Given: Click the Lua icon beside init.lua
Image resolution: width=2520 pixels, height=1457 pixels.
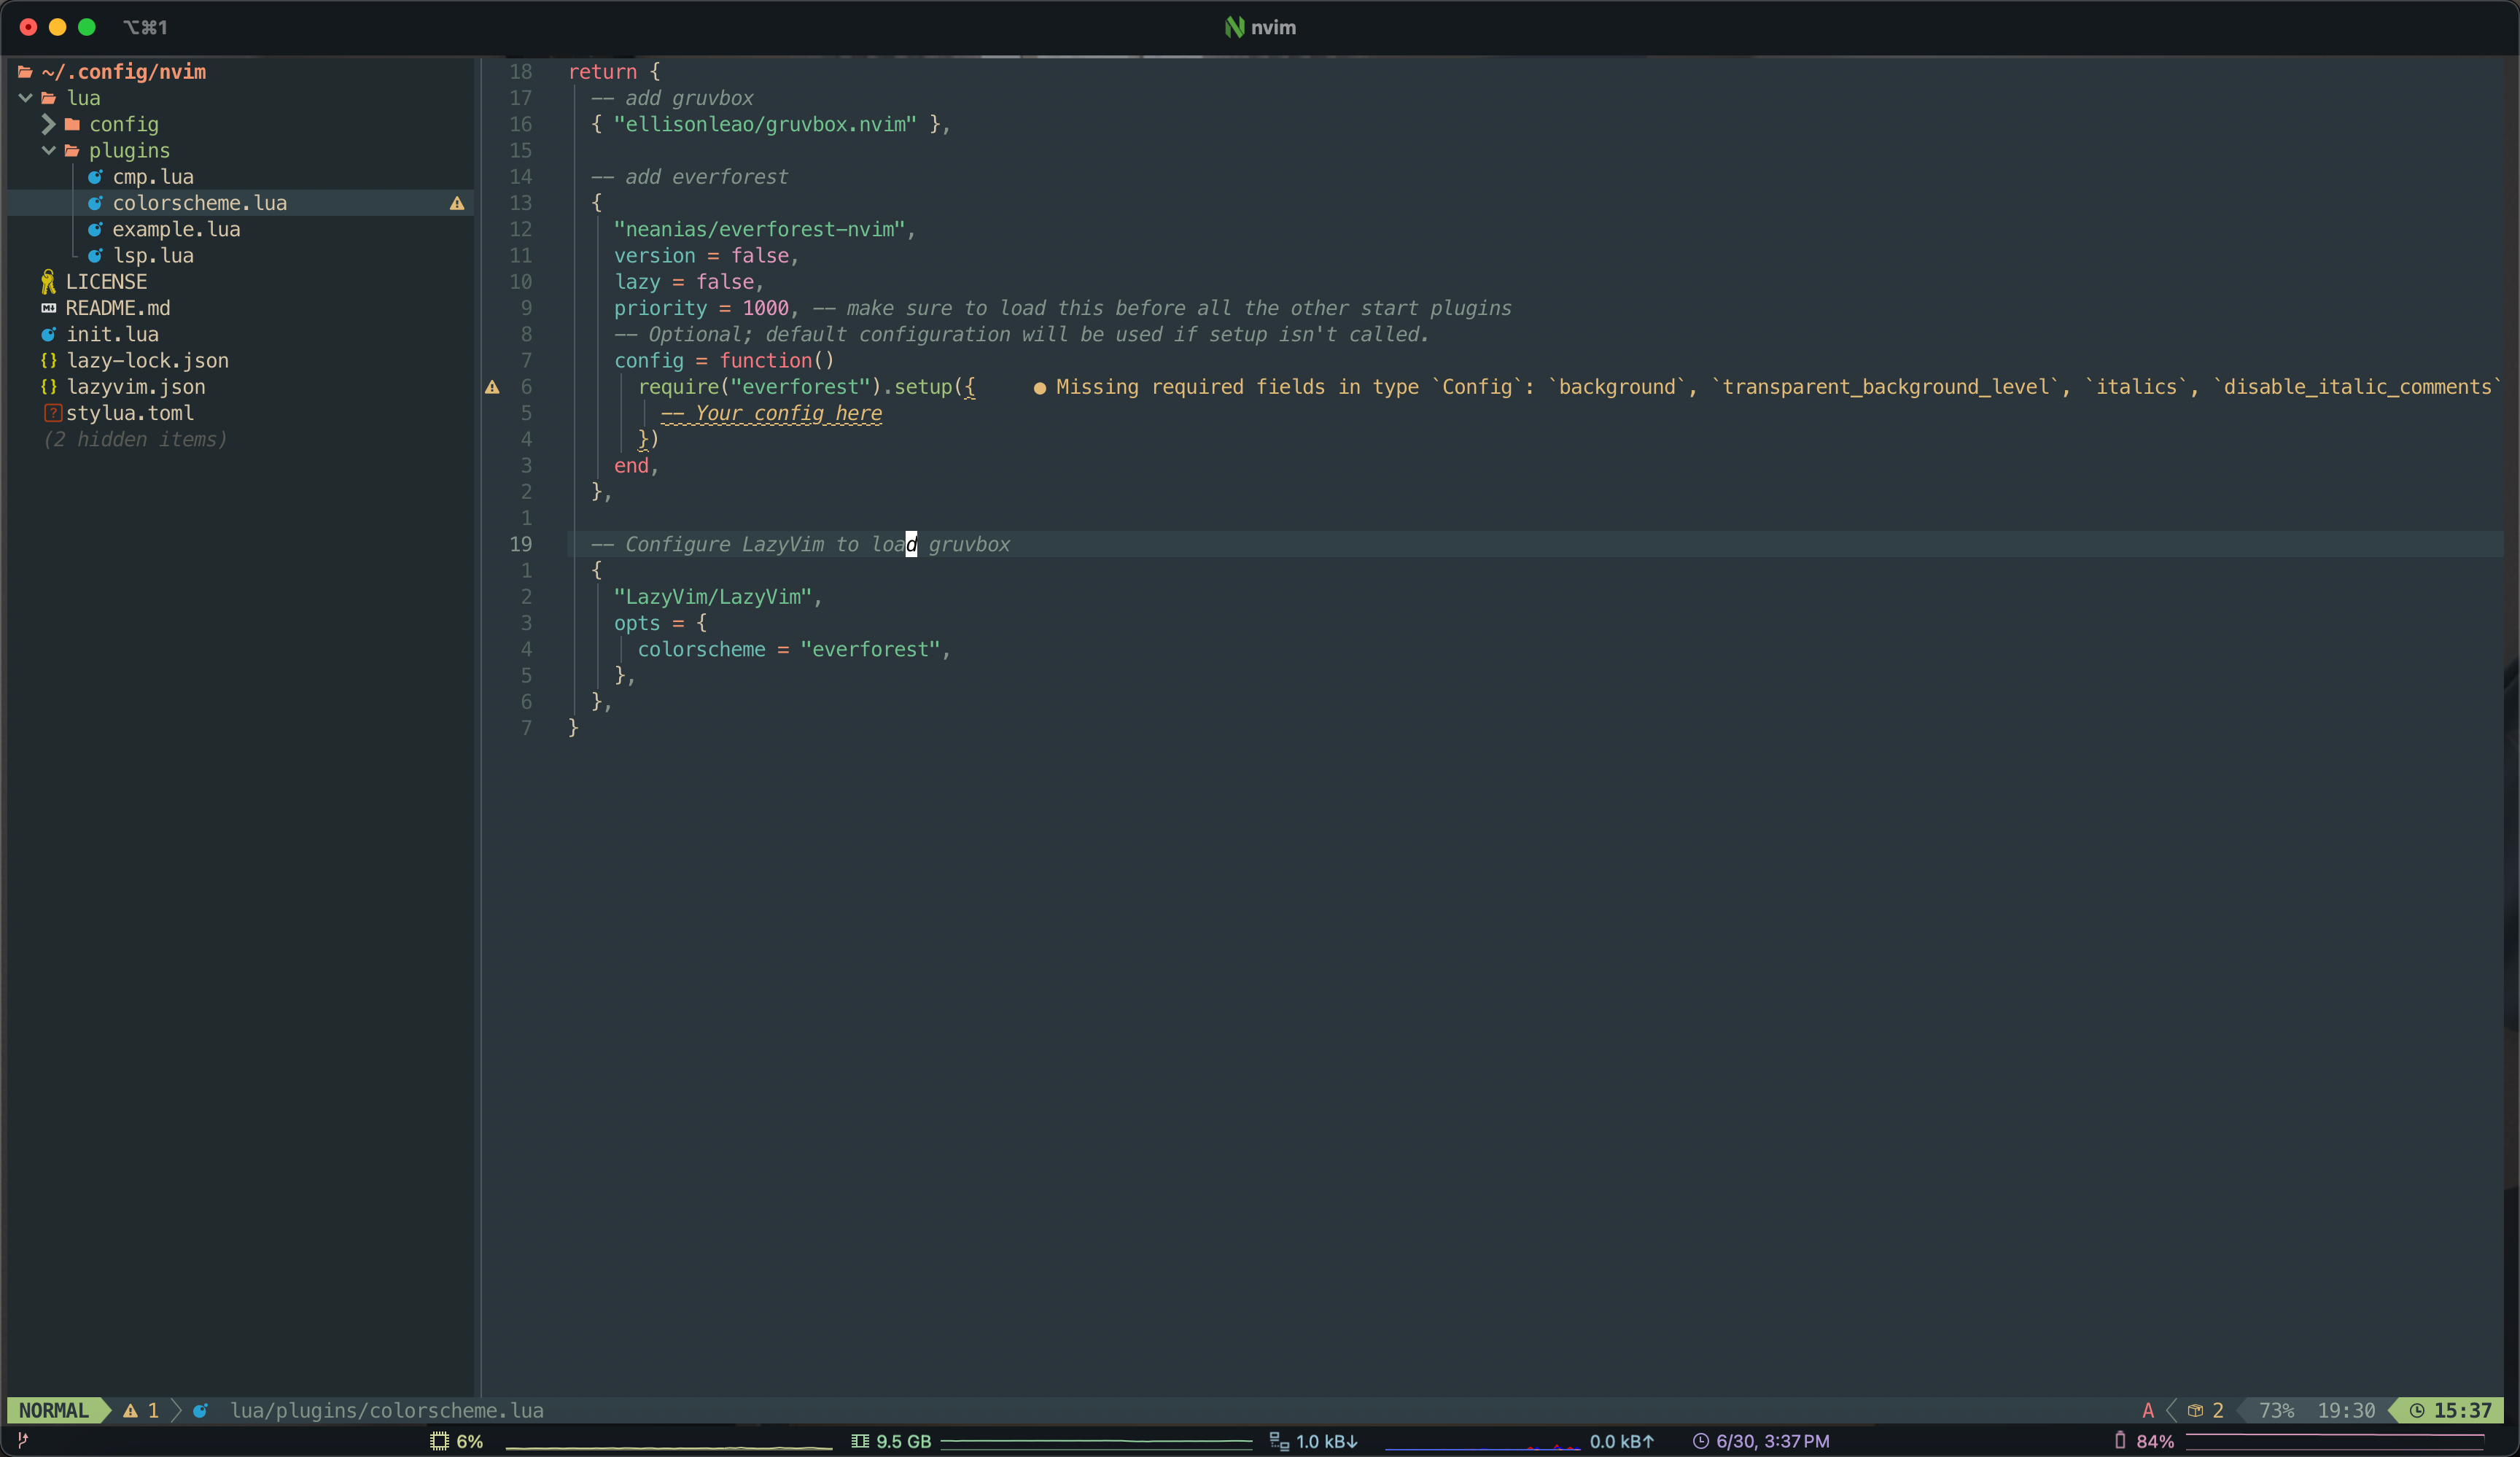Looking at the screenshot, I should coord(48,334).
